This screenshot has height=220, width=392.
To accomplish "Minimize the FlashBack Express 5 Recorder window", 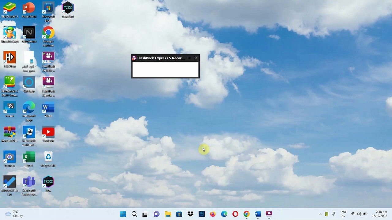I will click(x=189, y=58).
